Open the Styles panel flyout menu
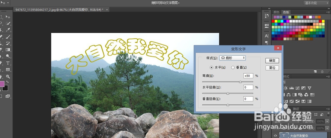This screenshot has width=331, height=138. [x=328, y=77]
